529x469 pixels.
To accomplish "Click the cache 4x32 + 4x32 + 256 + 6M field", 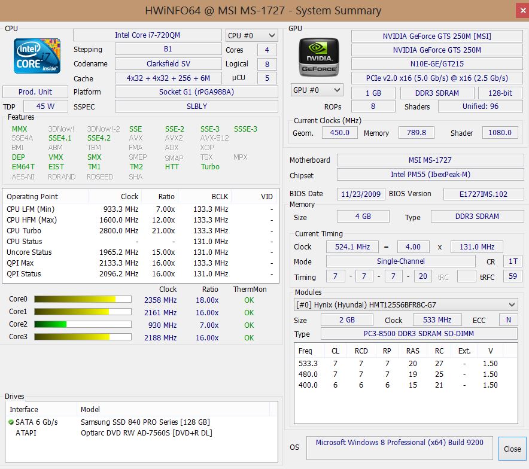I will click(x=168, y=78).
